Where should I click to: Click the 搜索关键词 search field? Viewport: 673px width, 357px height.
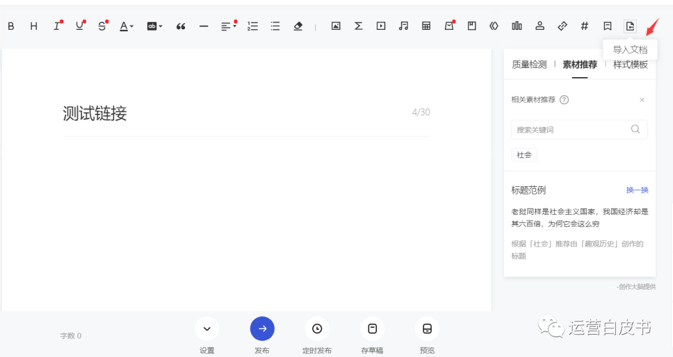(570, 130)
